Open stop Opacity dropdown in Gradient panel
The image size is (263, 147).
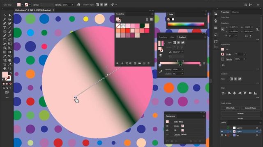[x=182, y=69]
